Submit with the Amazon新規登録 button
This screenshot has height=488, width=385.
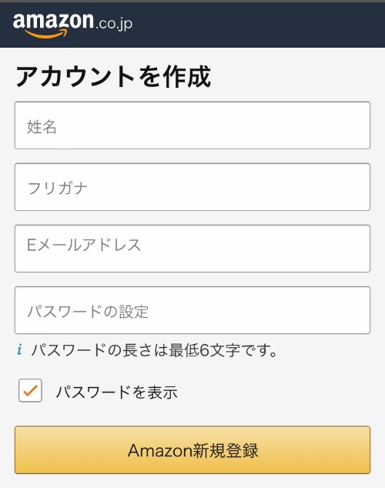click(x=192, y=450)
